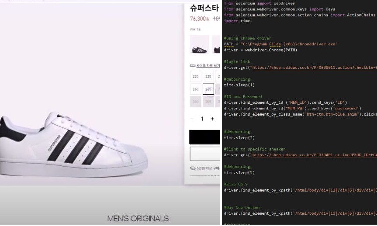This screenshot has height=226, width=377.
Task: Click the free shipping truck icon
Action: point(192,168)
